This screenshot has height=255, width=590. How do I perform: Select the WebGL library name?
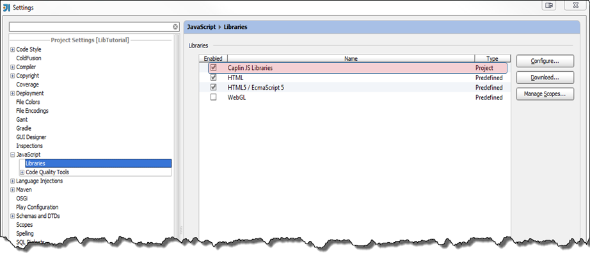237,97
